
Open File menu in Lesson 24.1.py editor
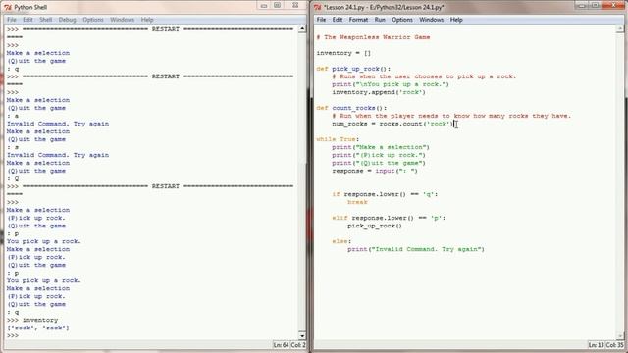[x=321, y=20]
